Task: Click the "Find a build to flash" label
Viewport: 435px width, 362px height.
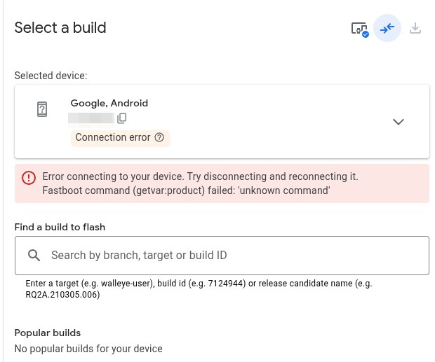Action: (60, 227)
